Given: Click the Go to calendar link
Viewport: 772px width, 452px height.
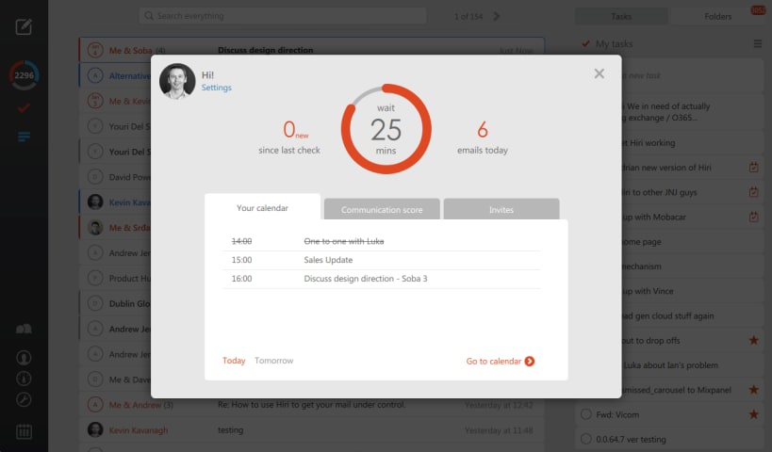Looking at the screenshot, I should 501,361.
